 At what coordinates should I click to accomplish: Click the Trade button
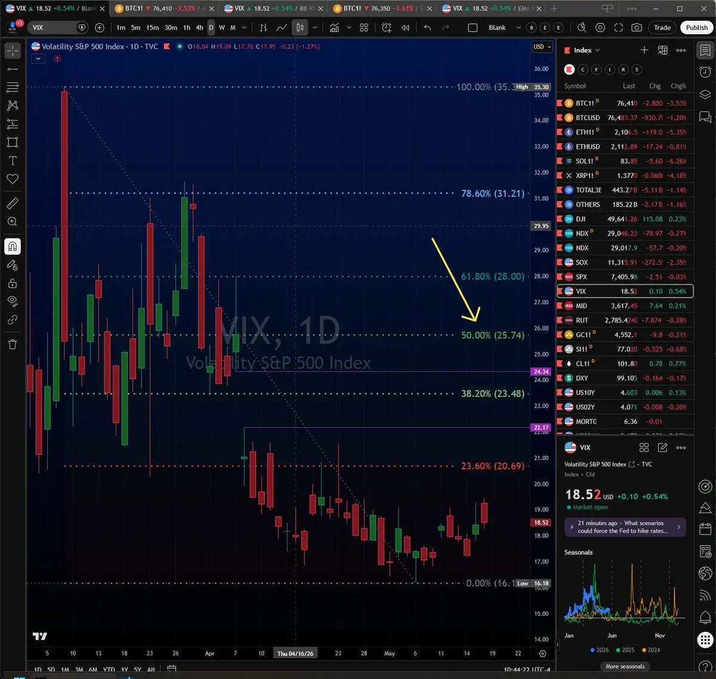click(662, 27)
